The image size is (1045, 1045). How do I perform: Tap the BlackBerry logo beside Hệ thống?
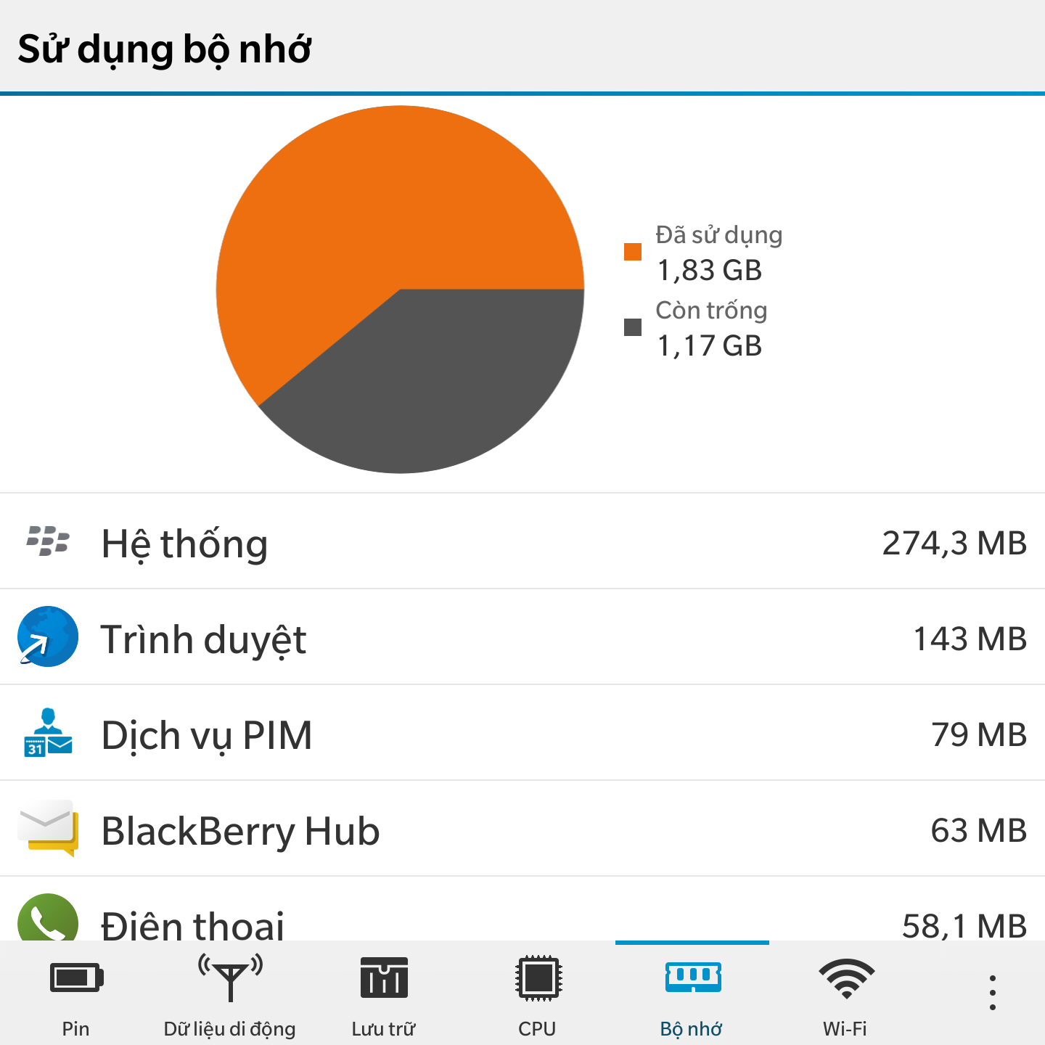(x=48, y=541)
